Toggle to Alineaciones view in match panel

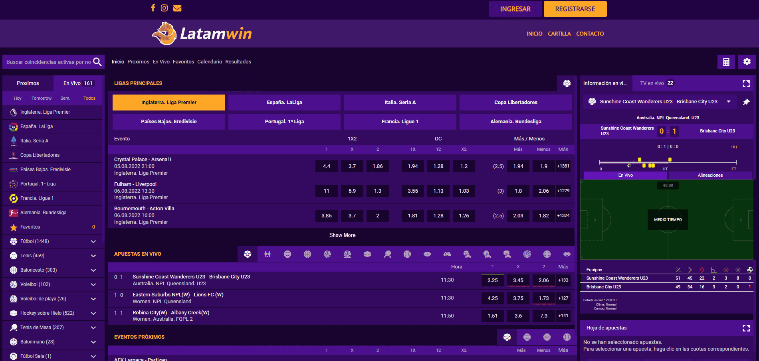[710, 176]
